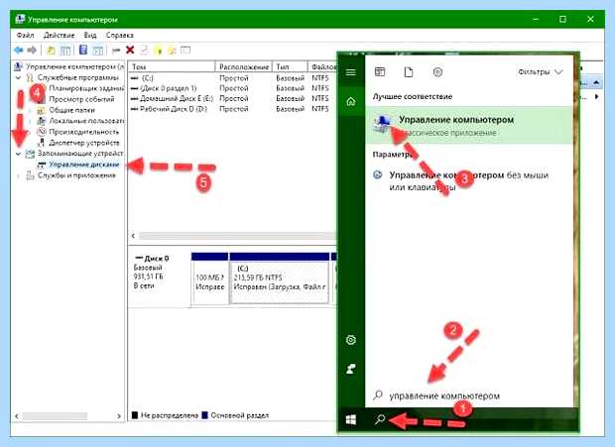Screen dimensions: 615x447
Task: Toggle the action pane toolbar icon
Action: tap(97, 51)
